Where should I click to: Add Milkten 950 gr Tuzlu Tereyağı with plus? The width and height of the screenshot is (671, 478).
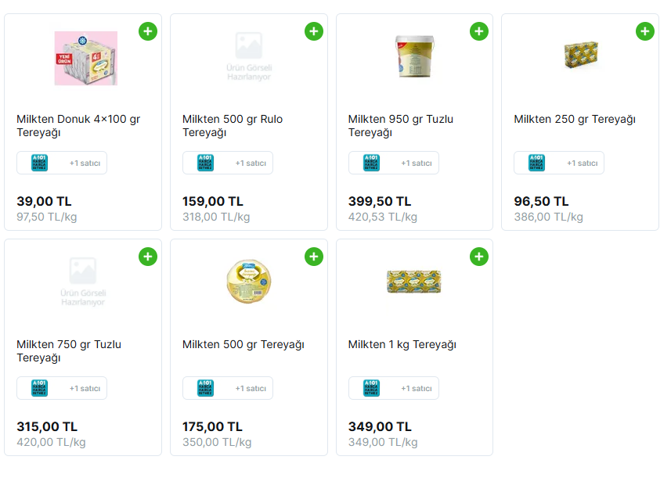[479, 31]
